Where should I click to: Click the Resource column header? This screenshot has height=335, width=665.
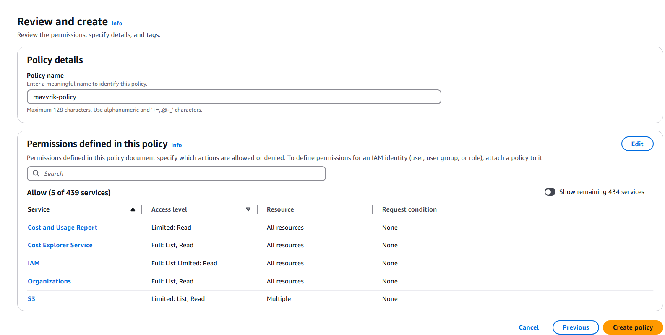(x=280, y=209)
